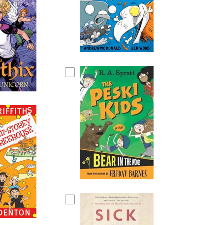Image resolution: width=220 pixels, height=225 pixels.
Task: Open The Peski Kids book cover
Action: pos(117,122)
